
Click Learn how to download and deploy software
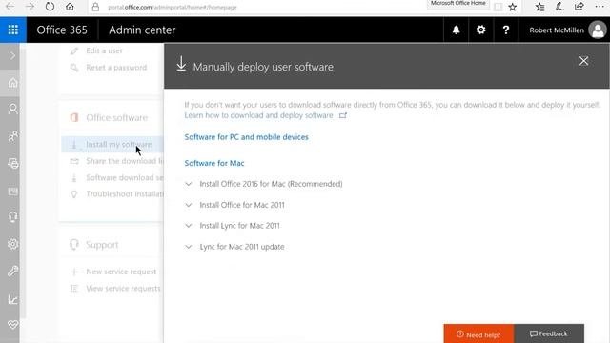(x=258, y=115)
